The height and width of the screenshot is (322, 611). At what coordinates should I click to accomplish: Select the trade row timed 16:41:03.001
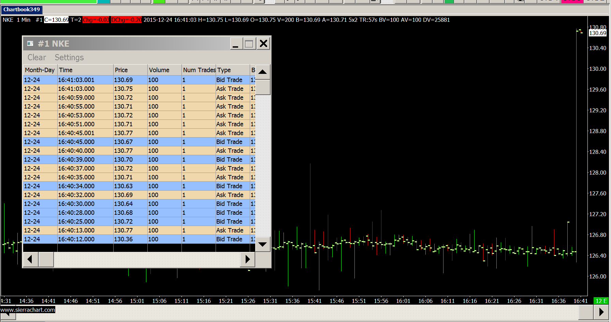point(139,80)
